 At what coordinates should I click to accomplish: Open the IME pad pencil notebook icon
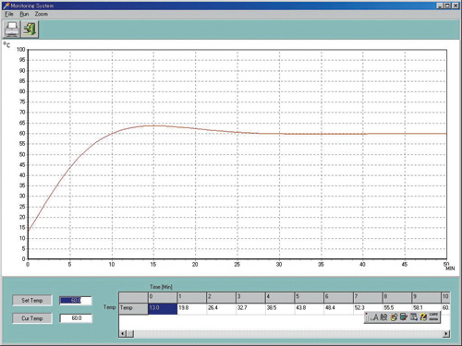(404, 316)
